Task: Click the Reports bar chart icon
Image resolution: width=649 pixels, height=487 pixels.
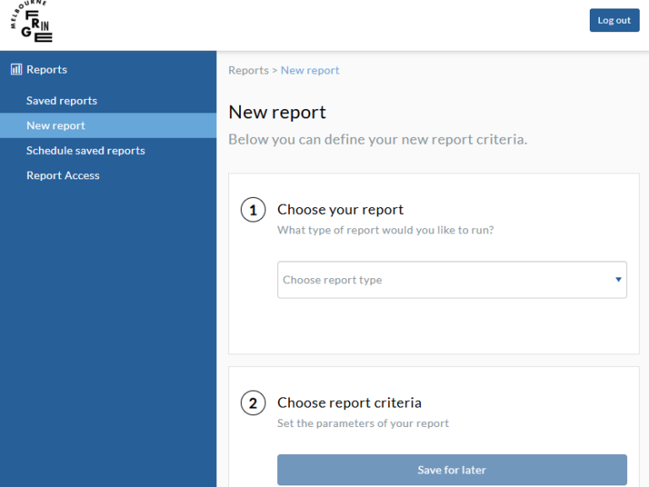Action: [16, 69]
